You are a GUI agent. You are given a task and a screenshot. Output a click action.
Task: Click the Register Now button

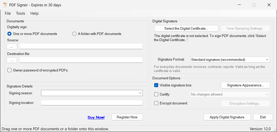coord(127,117)
